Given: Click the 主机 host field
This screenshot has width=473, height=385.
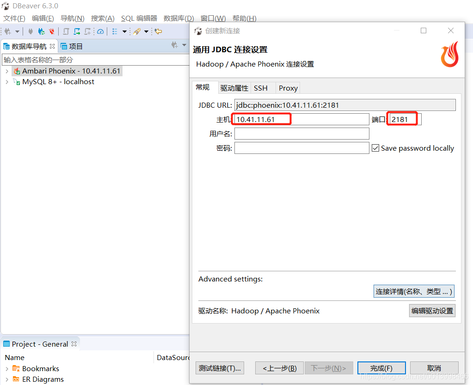Looking at the screenshot, I should tap(301, 119).
